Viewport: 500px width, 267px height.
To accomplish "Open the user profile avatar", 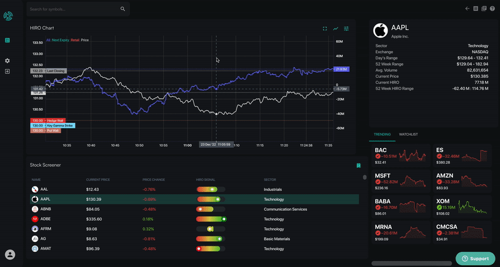I will (x=10, y=255).
